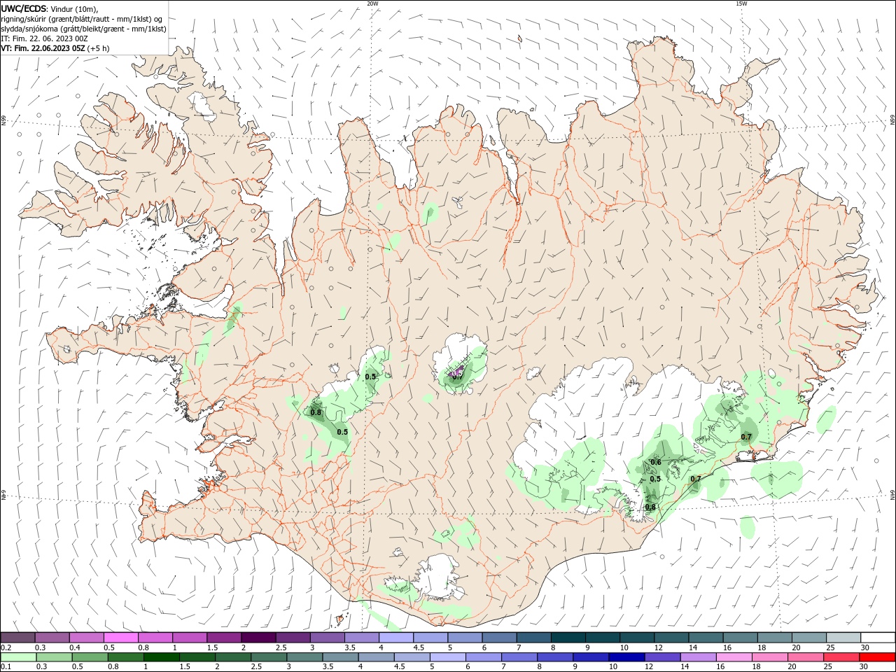Click the 'slydda/snjókoma' legend description line

click(84, 29)
